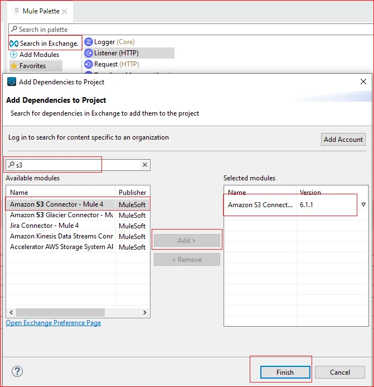374x387 pixels.
Task: Click the < Remove button
Action: (187, 260)
